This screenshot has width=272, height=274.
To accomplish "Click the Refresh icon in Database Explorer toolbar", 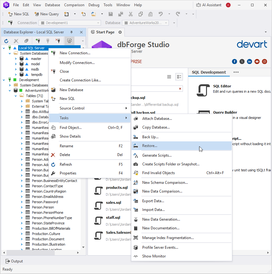I will (6, 41).
